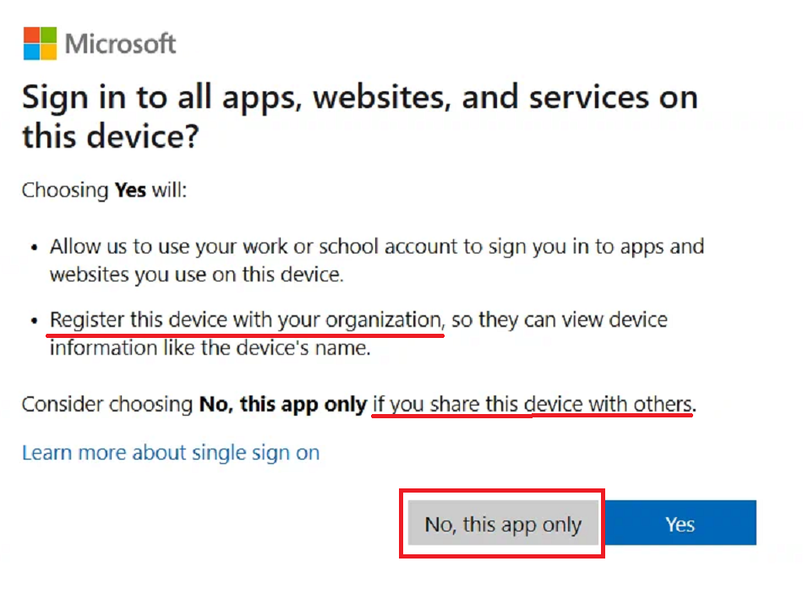This screenshot has width=803, height=594.
Task: Click the bold "Yes" word in the intro line
Action: point(130,189)
